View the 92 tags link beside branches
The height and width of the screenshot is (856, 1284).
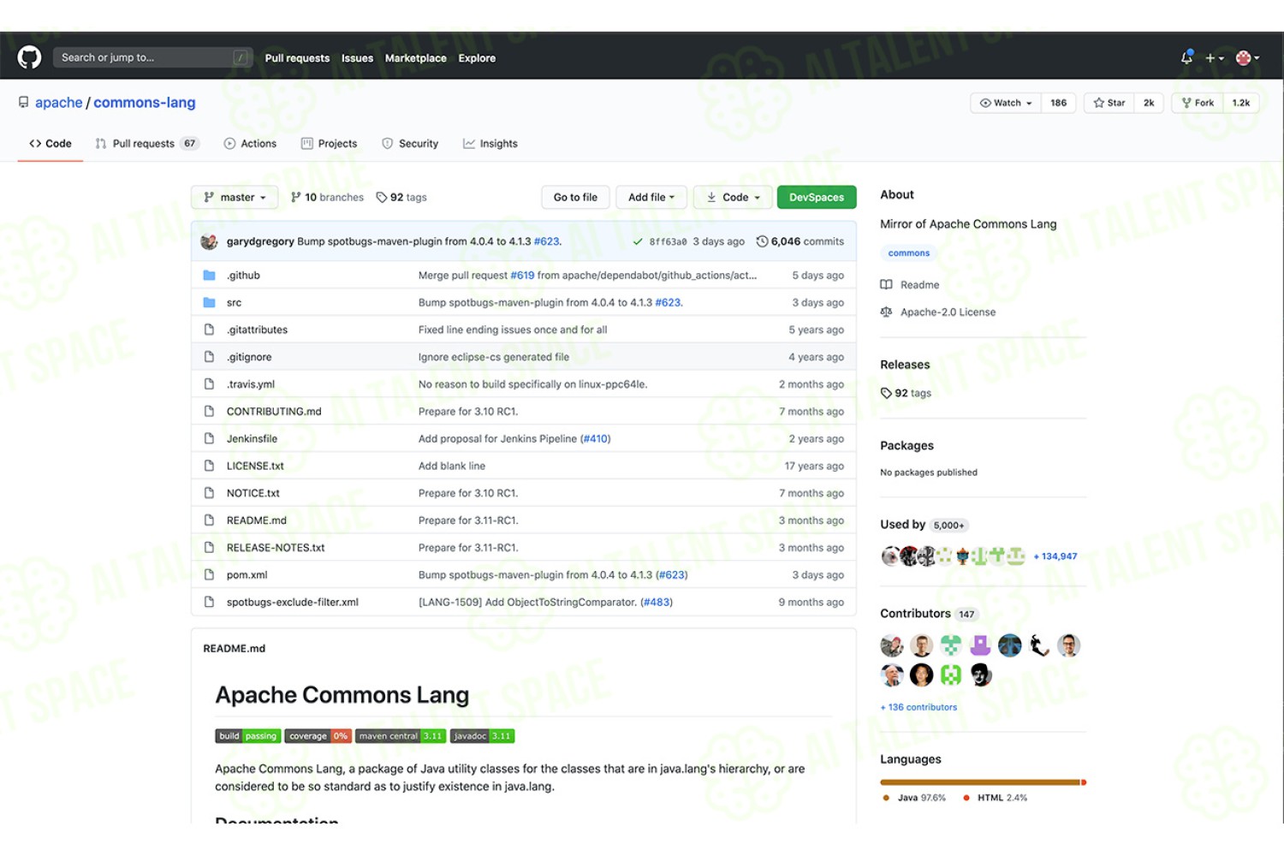[401, 197]
